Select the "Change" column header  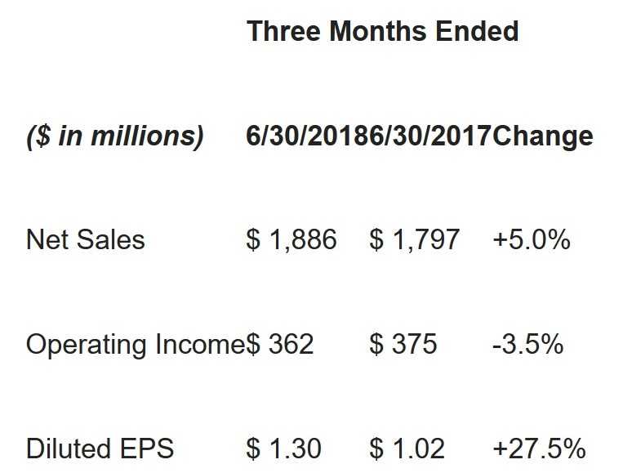pyautogui.click(x=543, y=136)
